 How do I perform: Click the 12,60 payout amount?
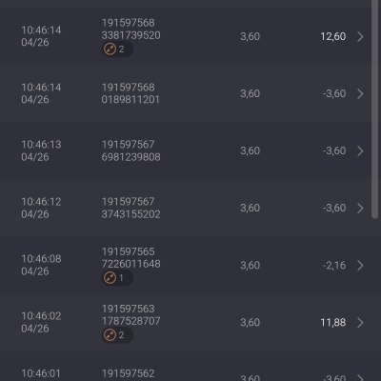(333, 36)
